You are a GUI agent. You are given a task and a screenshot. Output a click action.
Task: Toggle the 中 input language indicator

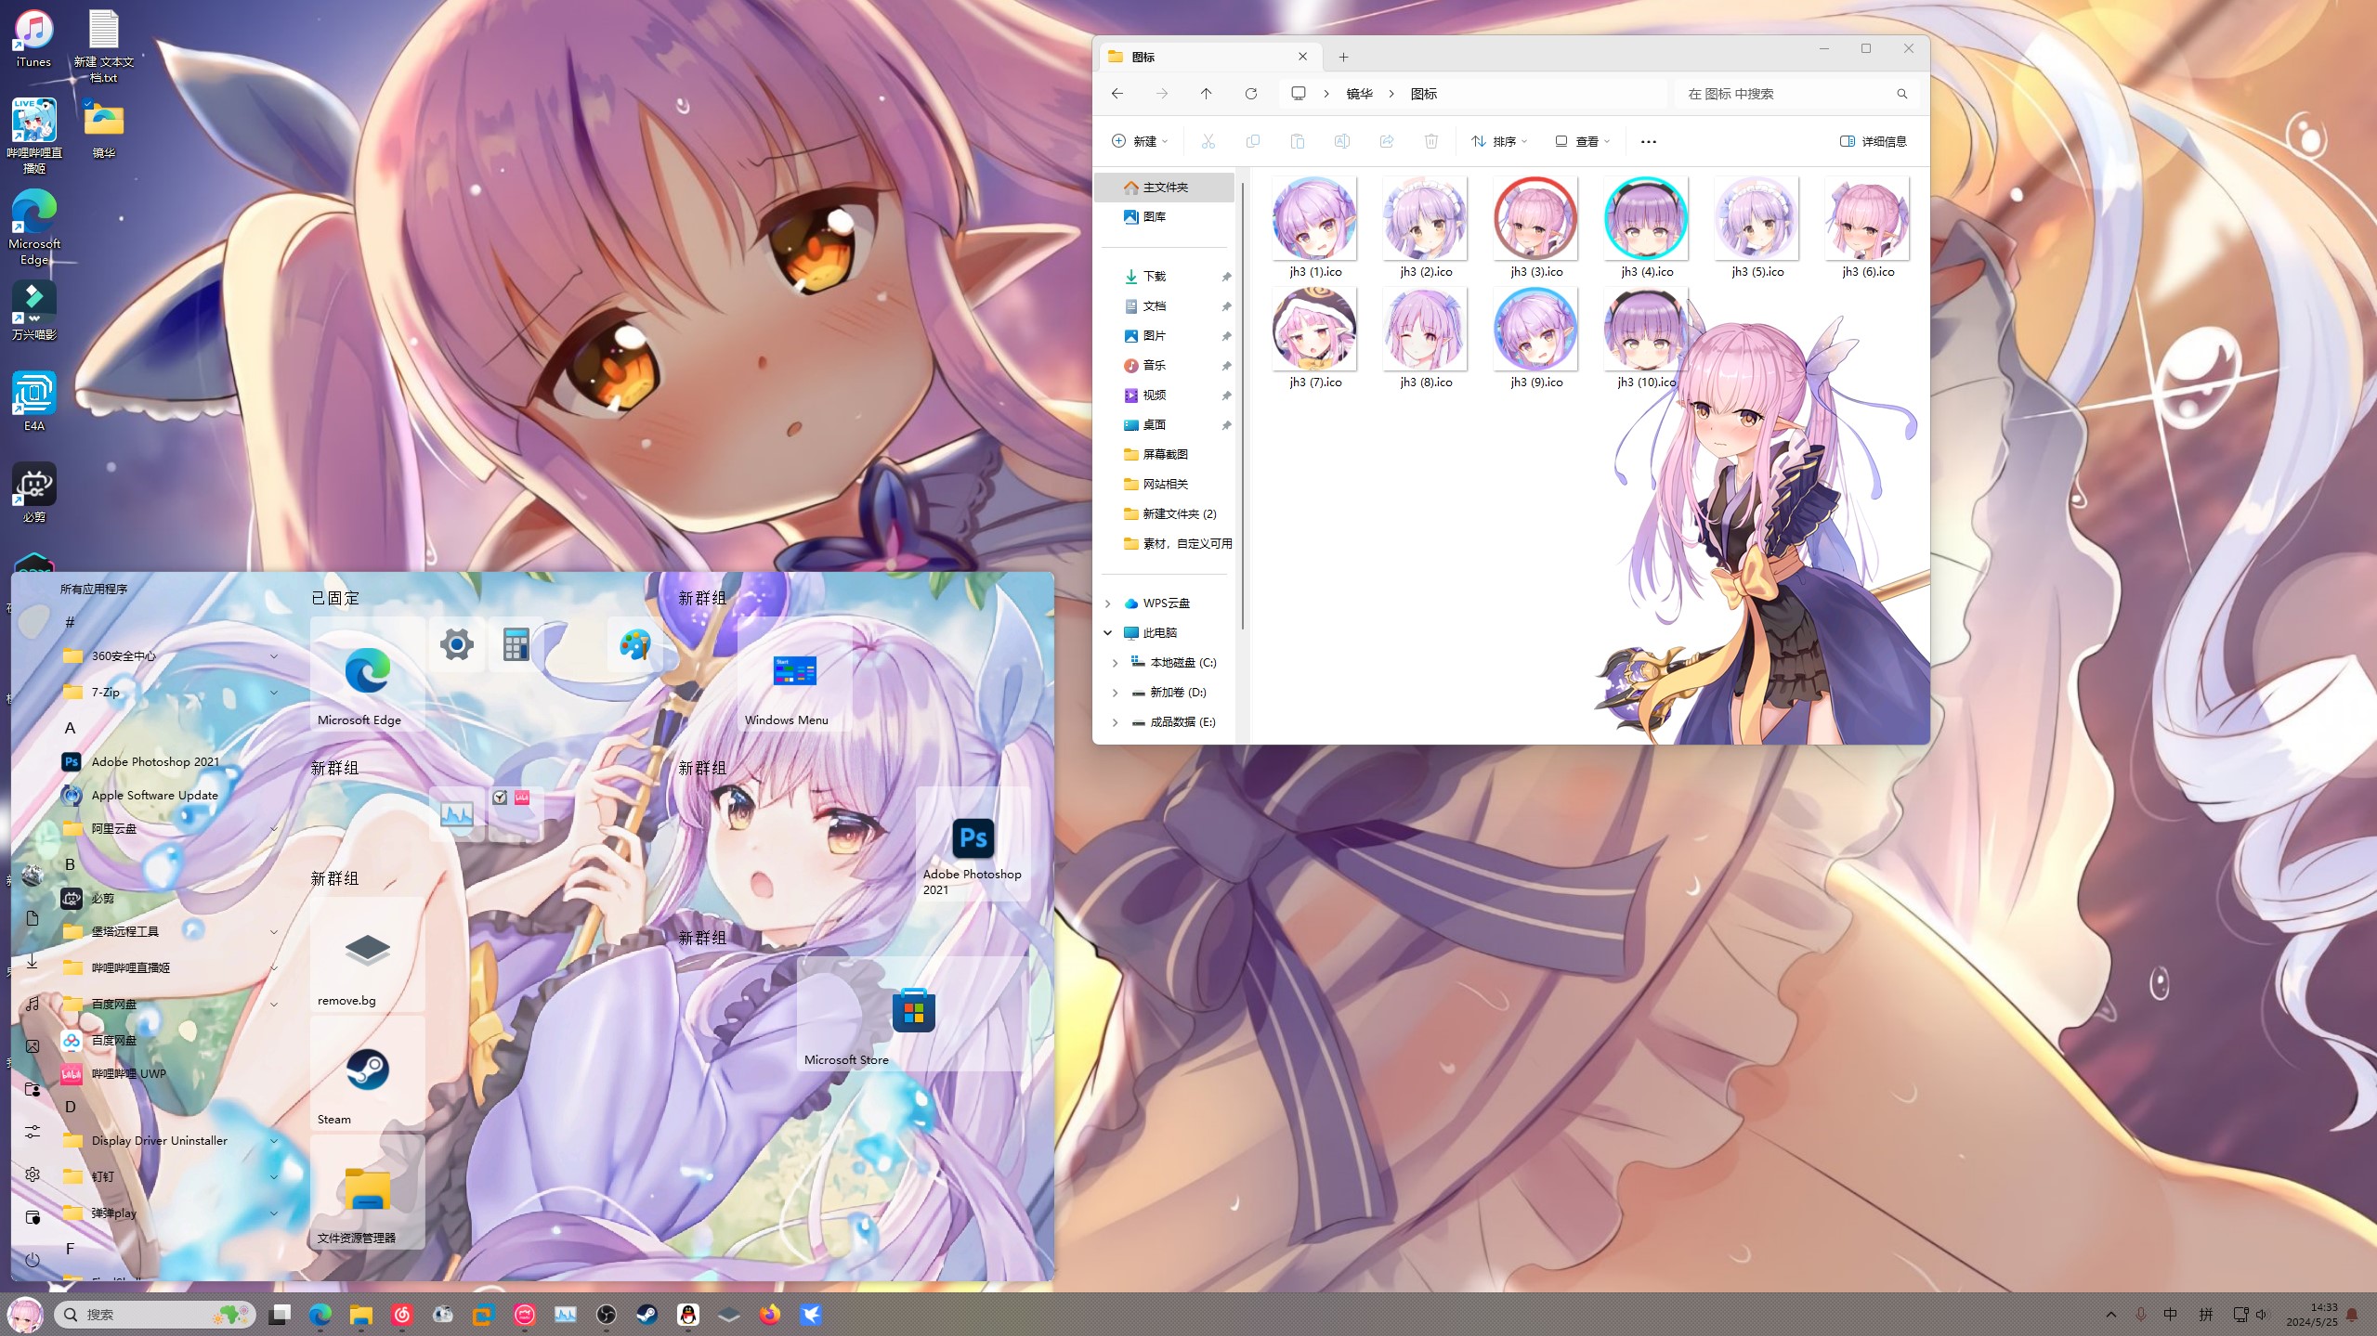[x=2170, y=1315]
